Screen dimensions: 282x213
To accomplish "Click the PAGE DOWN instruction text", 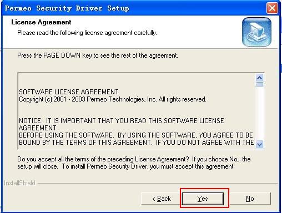I will (x=98, y=55).
